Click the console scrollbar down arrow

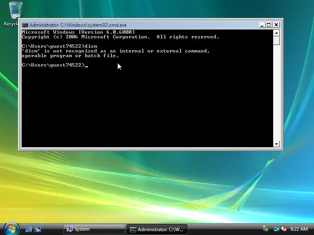[x=276, y=144]
